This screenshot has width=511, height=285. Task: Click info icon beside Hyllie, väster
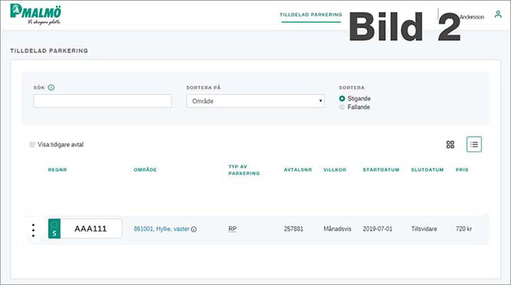pos(194,229)
